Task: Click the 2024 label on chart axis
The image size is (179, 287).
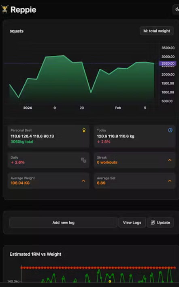Action: (x=28, y=108)
